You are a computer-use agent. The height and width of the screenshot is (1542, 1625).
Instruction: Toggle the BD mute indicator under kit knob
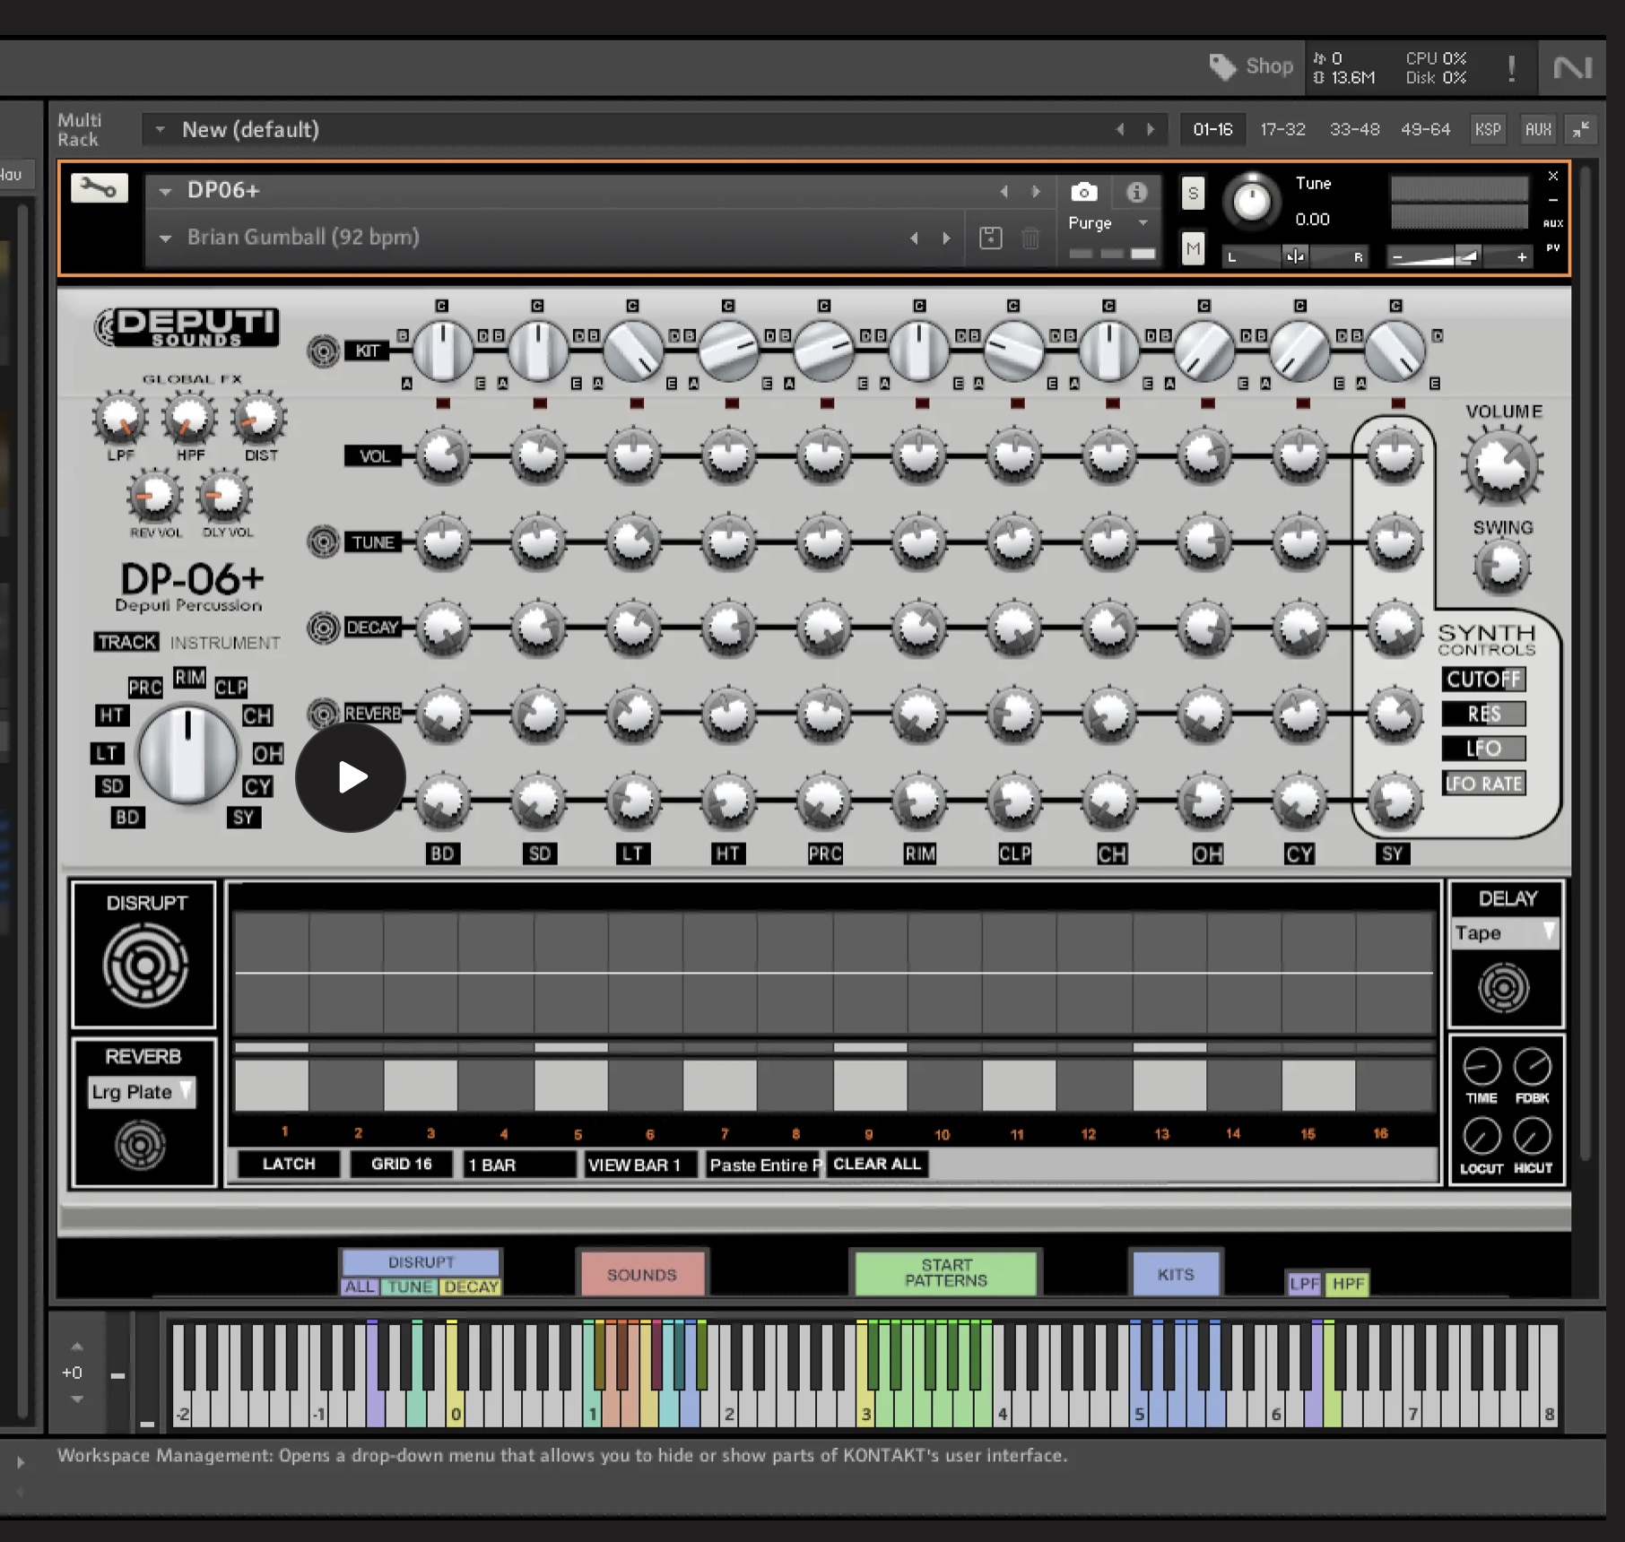[443, 403]
